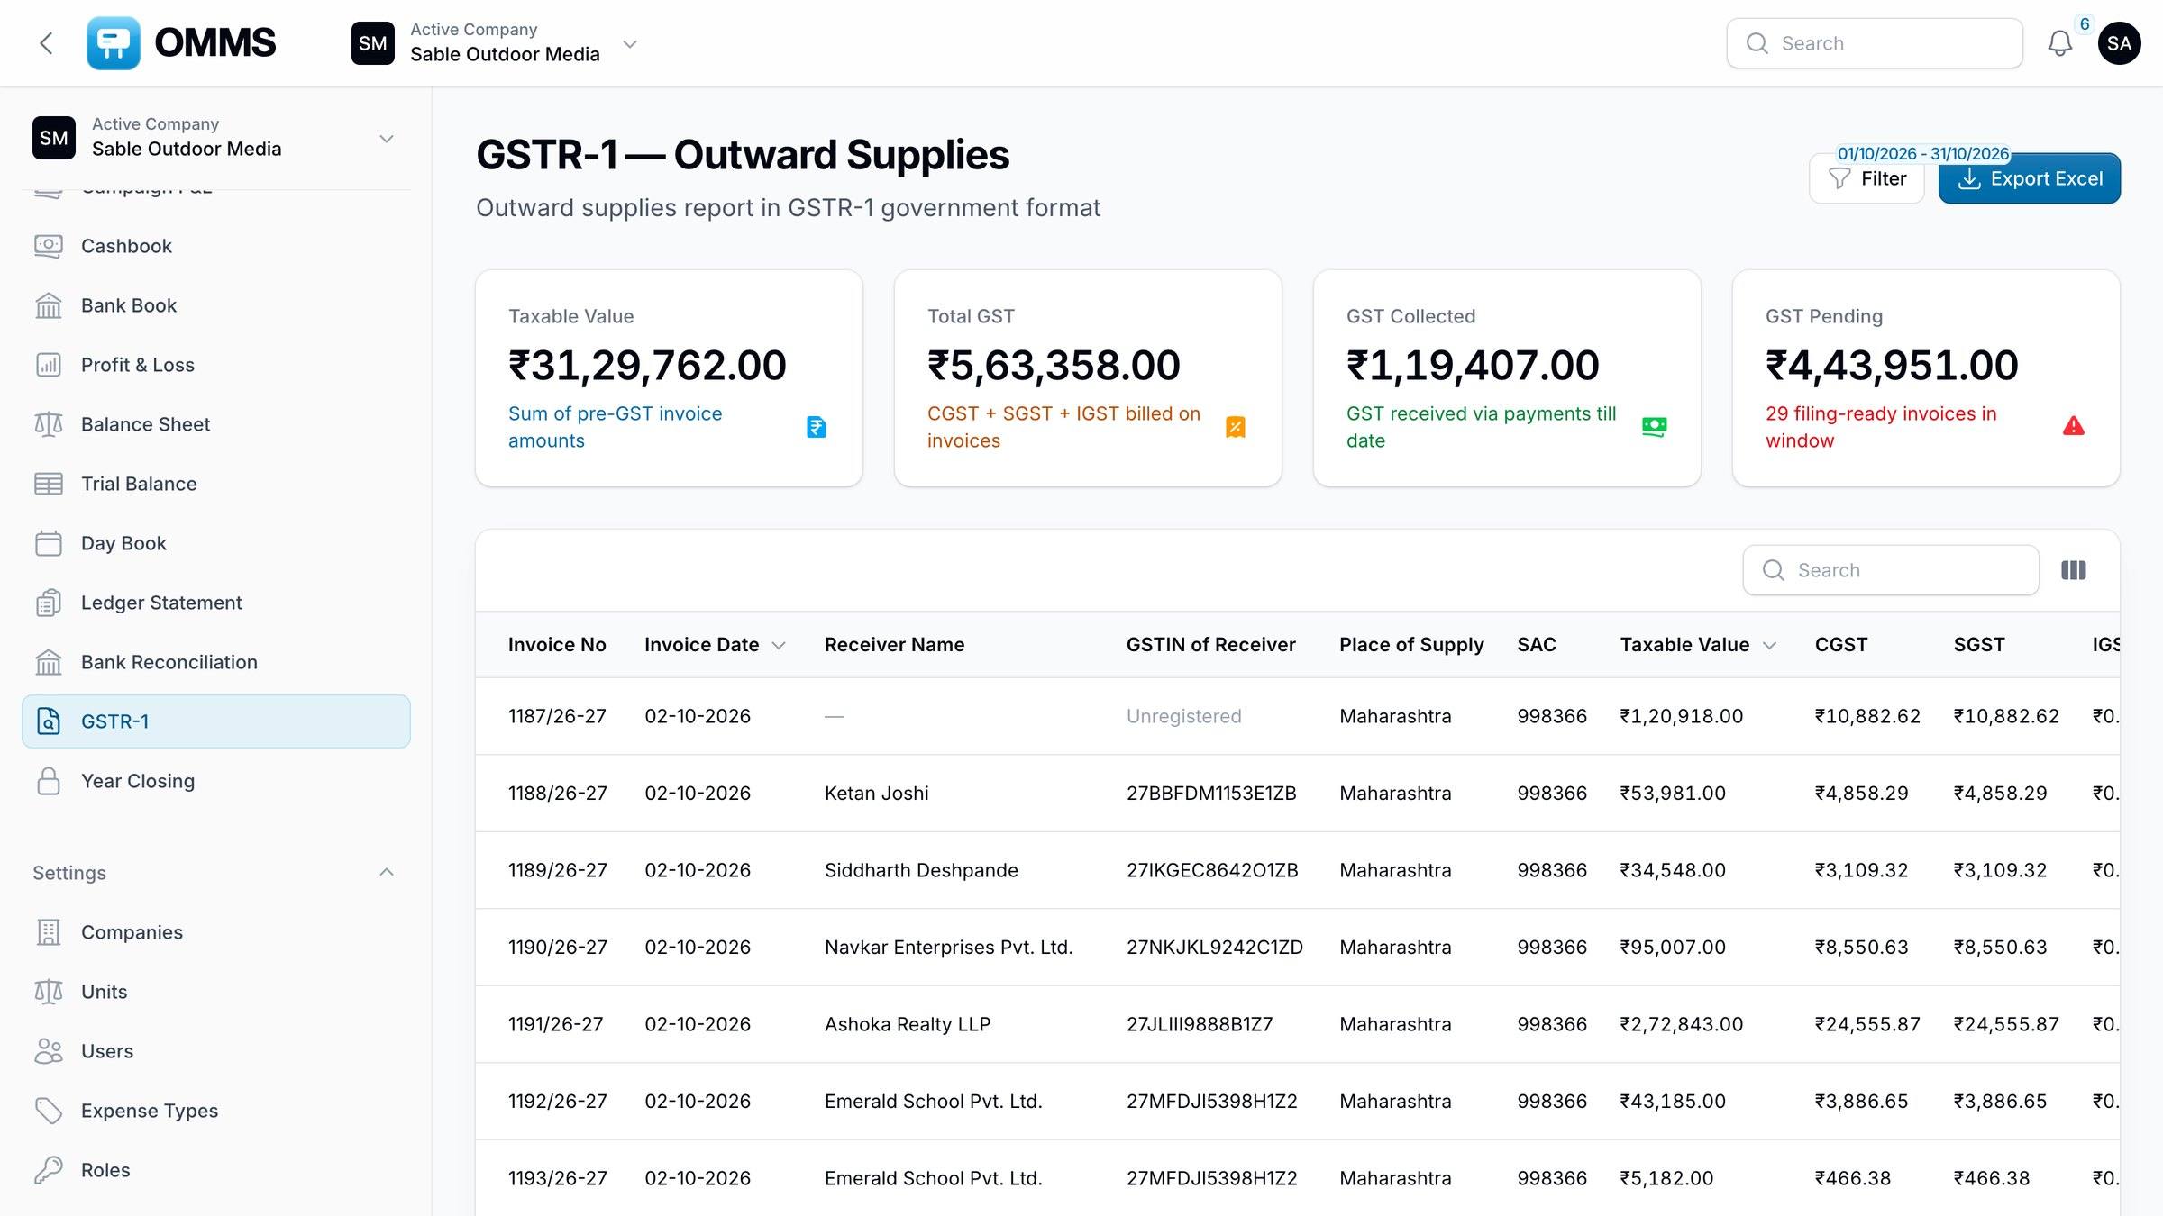Collapse the Settings section
This screenshot has width=2163, height=1216.
tap(387, 872)
